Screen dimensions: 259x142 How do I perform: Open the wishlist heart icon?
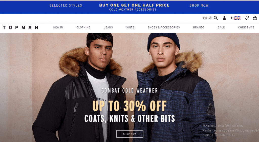[x=247, y=18]
